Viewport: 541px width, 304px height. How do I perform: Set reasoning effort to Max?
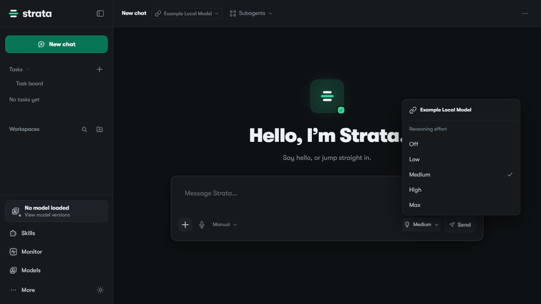click(461, 205)
